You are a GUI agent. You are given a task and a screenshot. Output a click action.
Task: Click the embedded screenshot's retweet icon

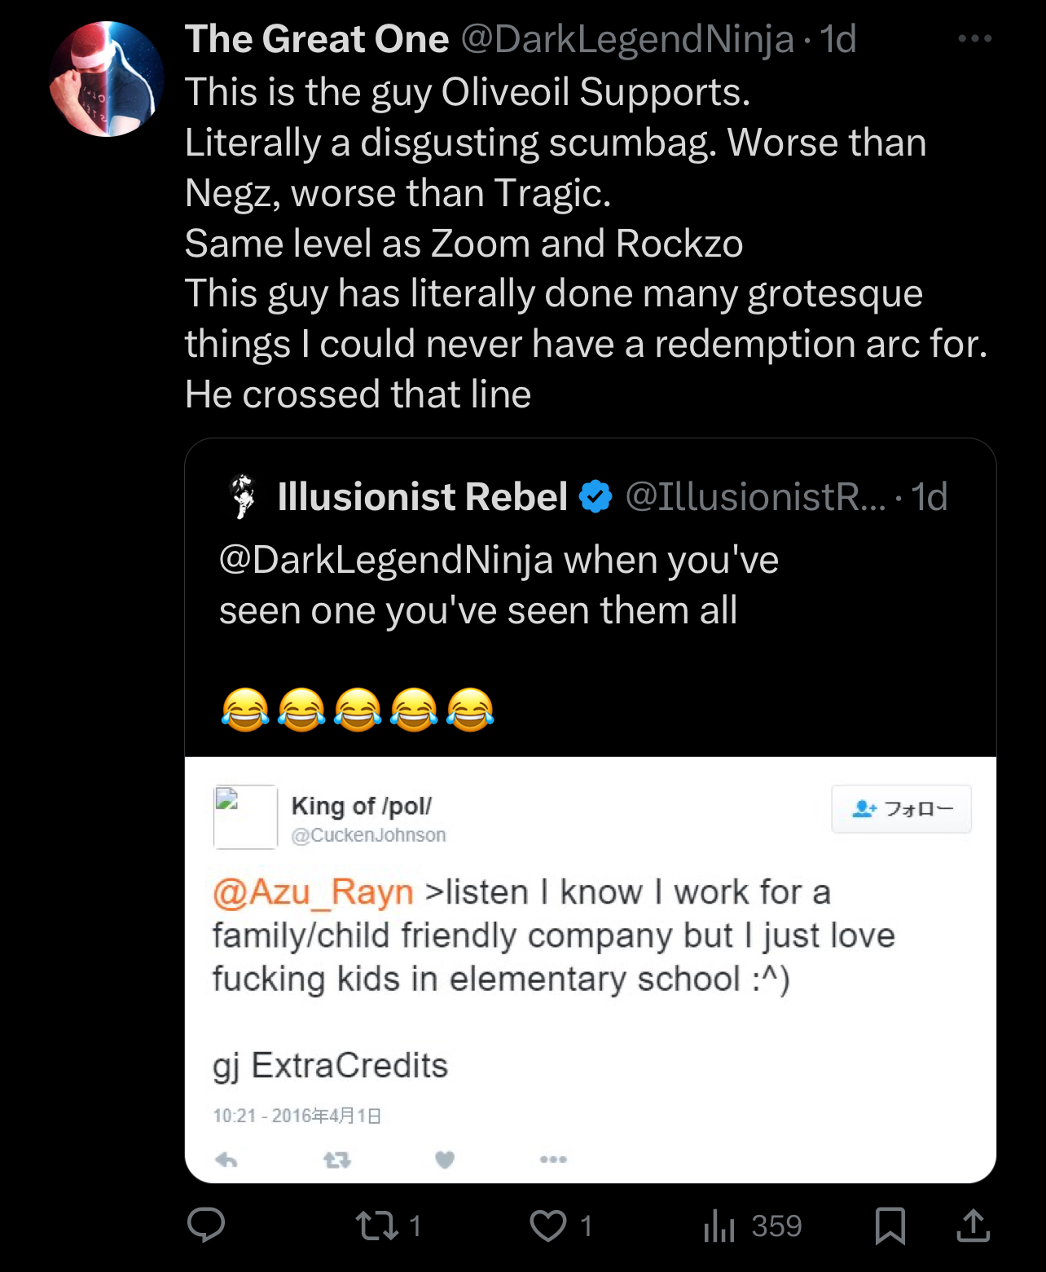pos(336,1160)
